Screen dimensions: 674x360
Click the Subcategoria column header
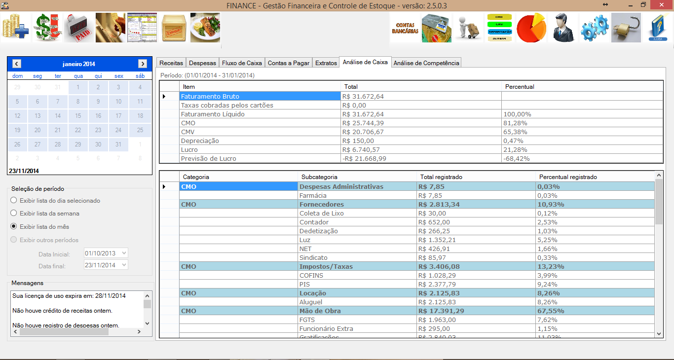(357, 177)
